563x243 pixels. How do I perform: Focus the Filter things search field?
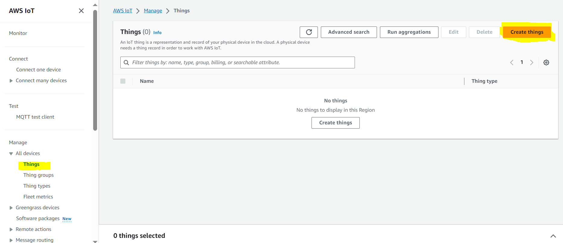coord(238,63)
